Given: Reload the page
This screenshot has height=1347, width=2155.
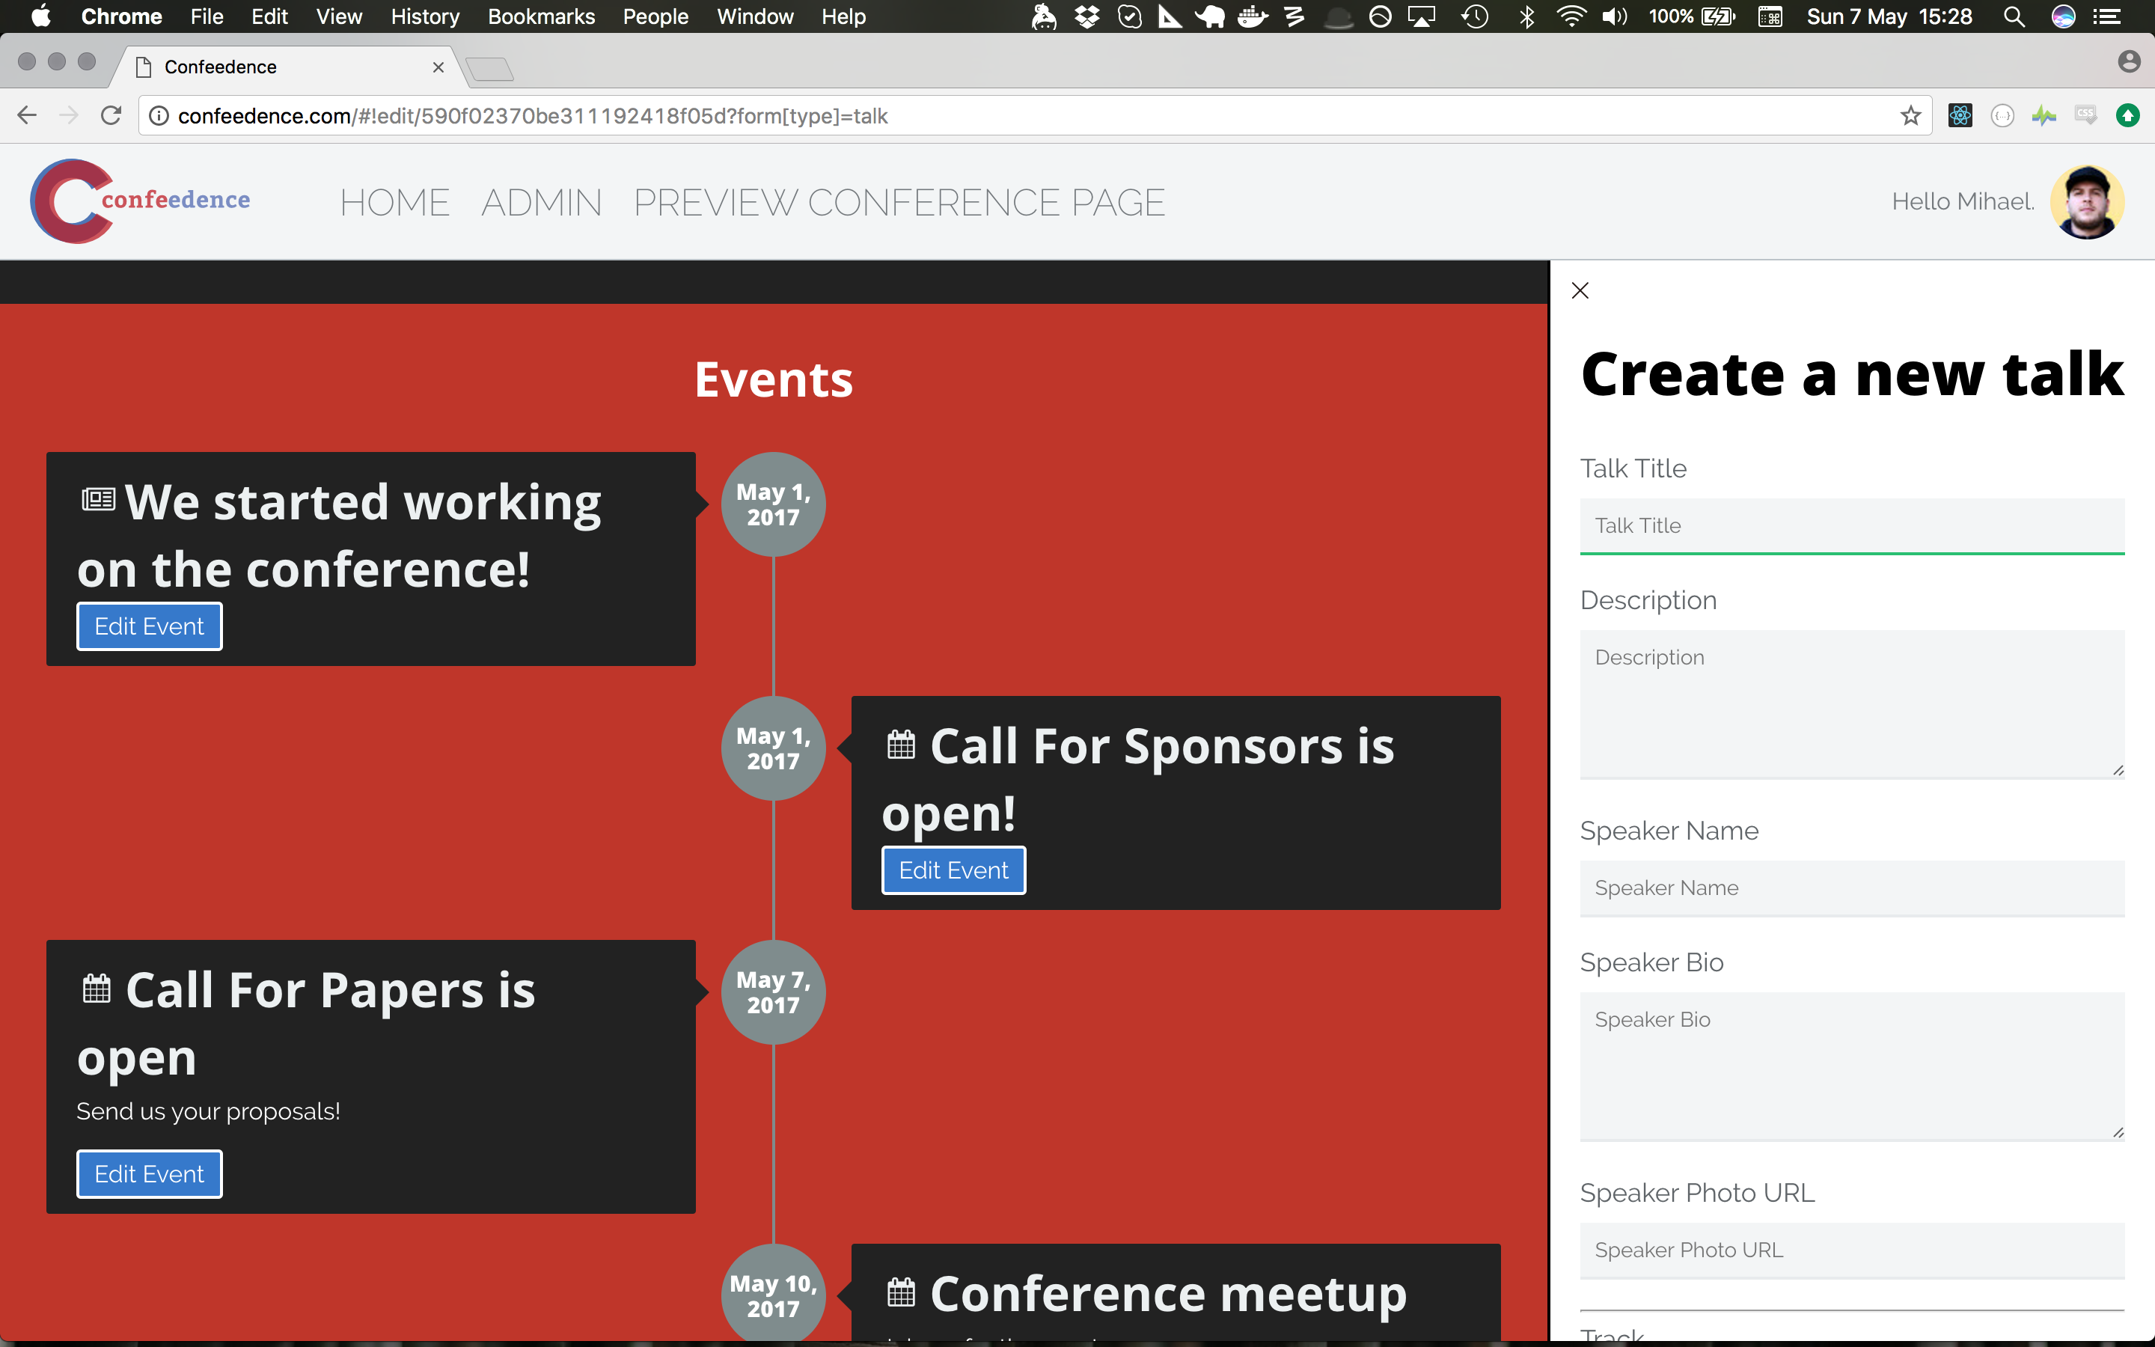Looking at the screenshot, I should 111,116.
